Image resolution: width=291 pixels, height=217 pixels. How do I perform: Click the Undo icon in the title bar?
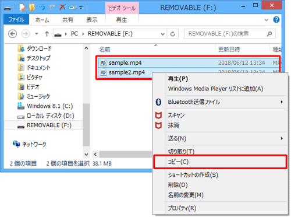tap(42, 8)
